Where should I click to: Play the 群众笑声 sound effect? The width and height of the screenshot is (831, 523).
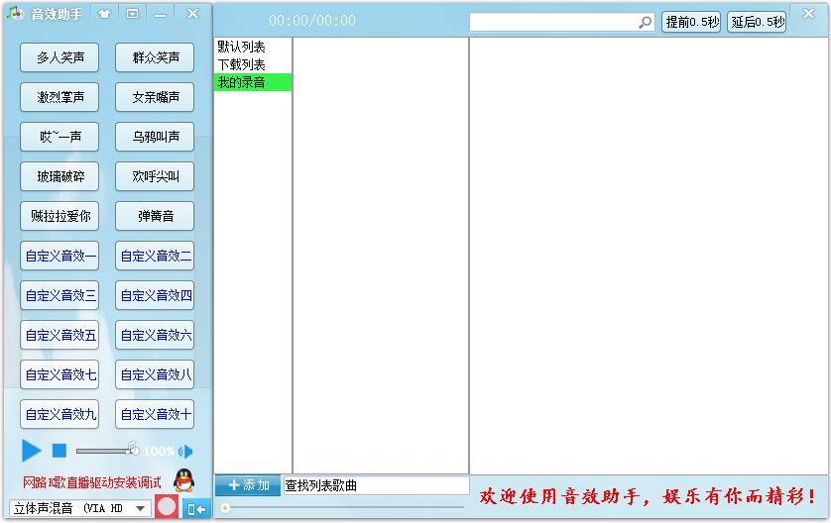(x=155, y=57)
